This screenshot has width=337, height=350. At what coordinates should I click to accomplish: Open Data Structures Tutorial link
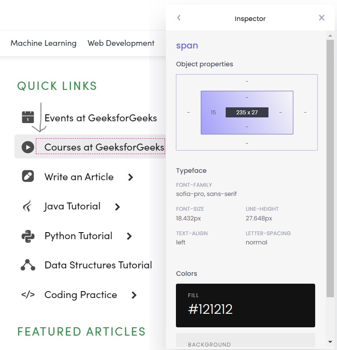pos(98,265)
